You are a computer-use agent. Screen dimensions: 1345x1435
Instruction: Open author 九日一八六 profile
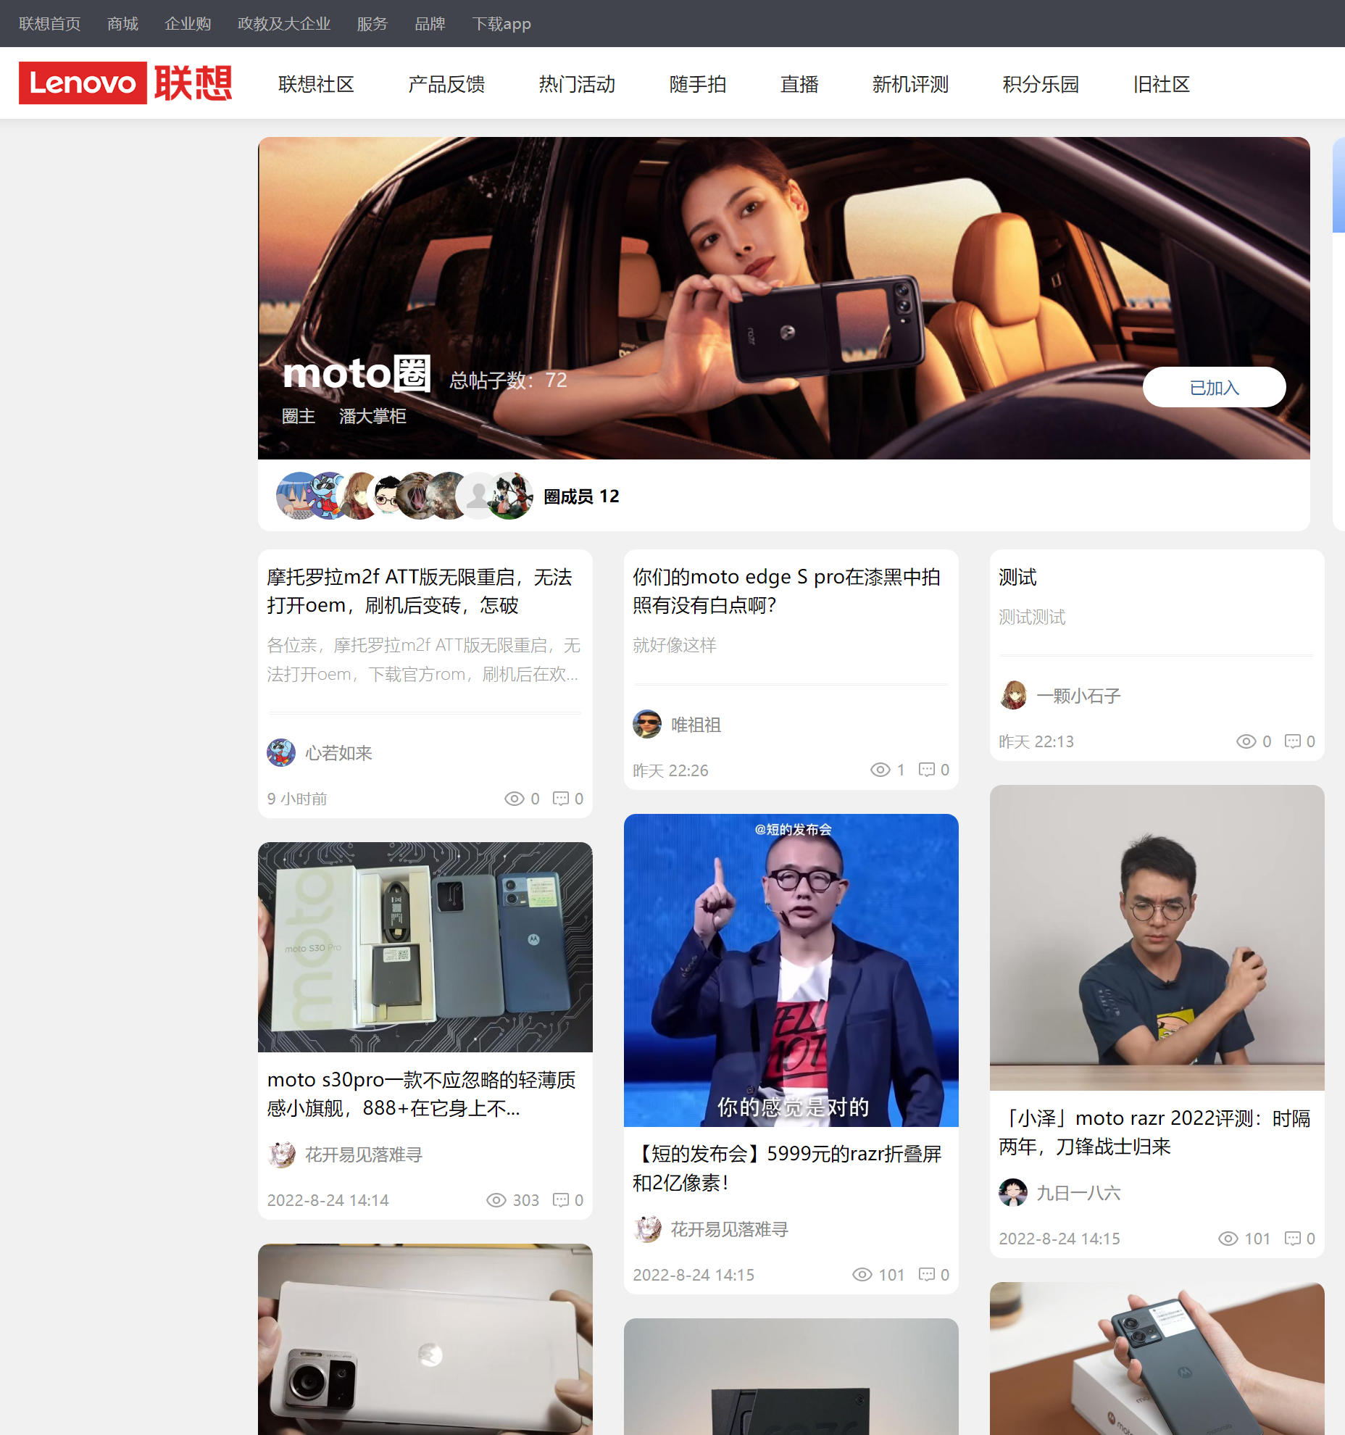pos(1078,1193)
